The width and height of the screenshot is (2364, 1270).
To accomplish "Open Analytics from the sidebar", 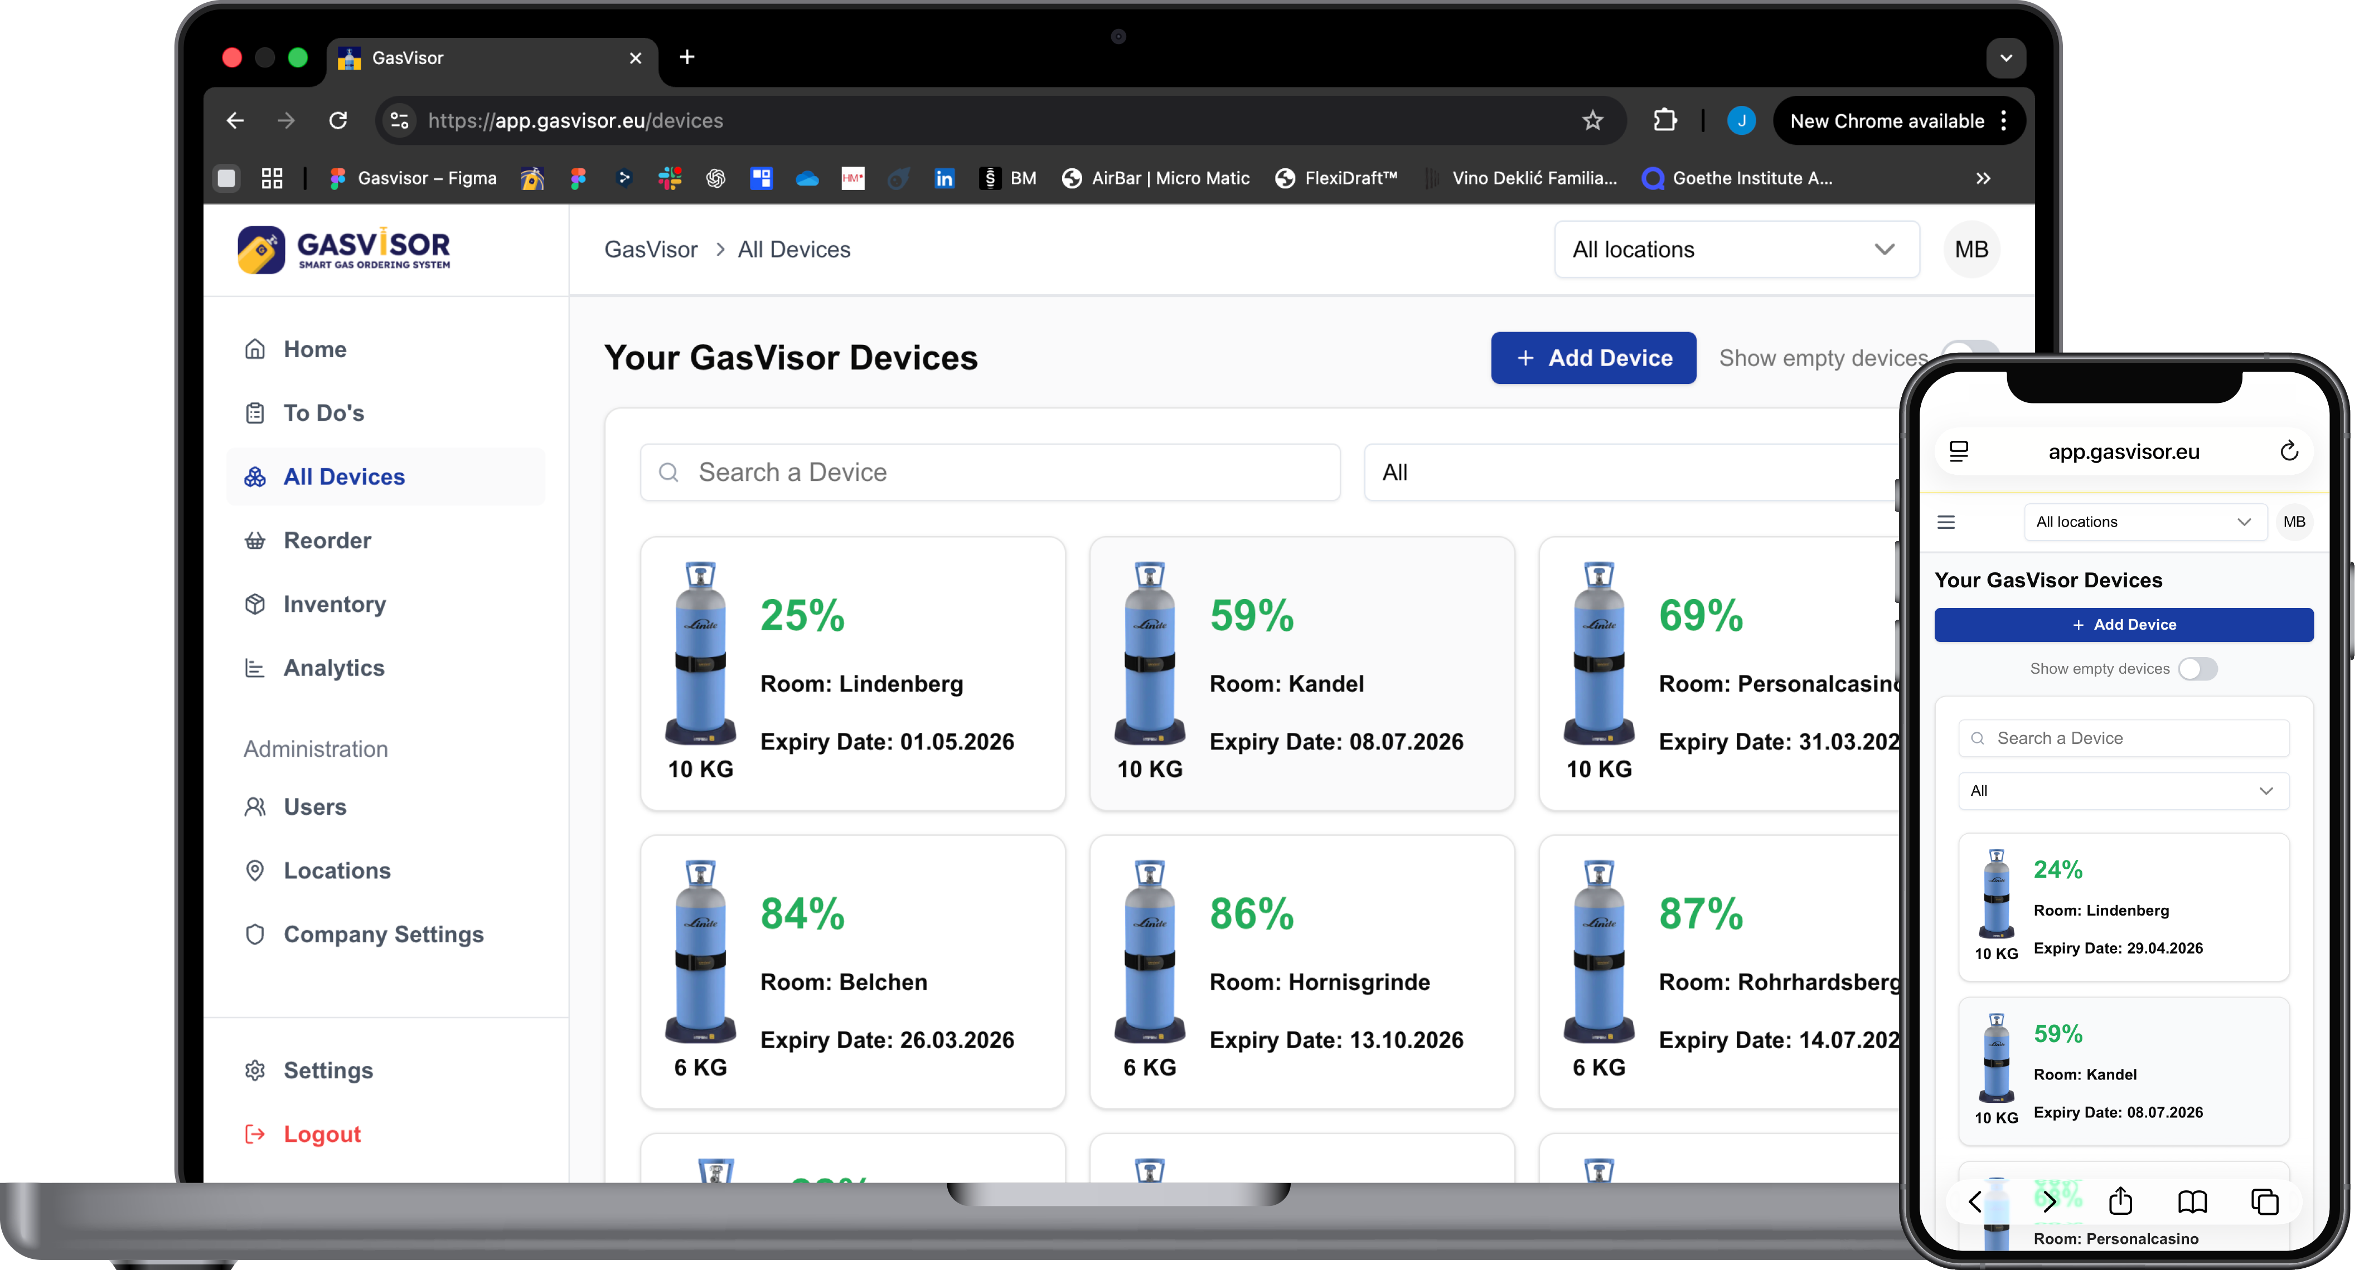I will tap(333, 669).
